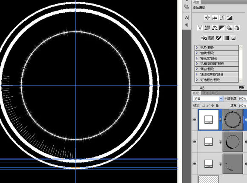247x183 pixels.
Task: Switch to the 通道 (Channels) tab
Action: coord(205,93)
